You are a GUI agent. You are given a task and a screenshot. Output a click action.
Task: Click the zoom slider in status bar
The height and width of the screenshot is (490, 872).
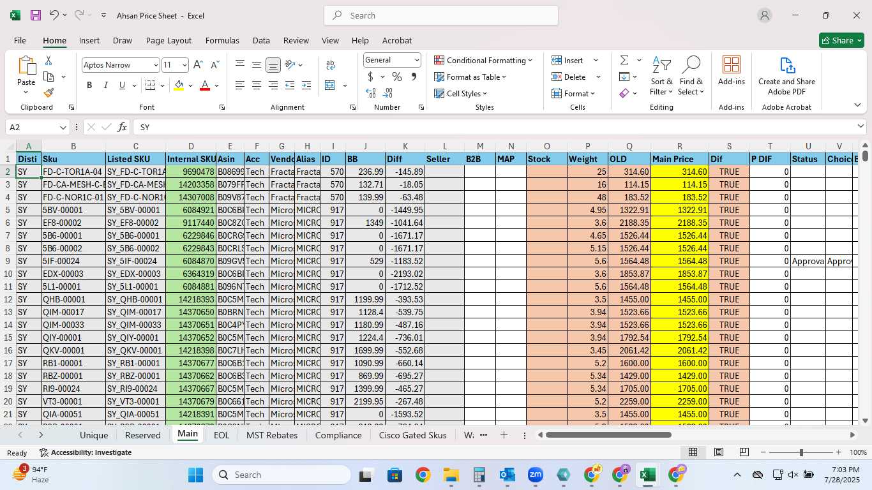point(801,452)
